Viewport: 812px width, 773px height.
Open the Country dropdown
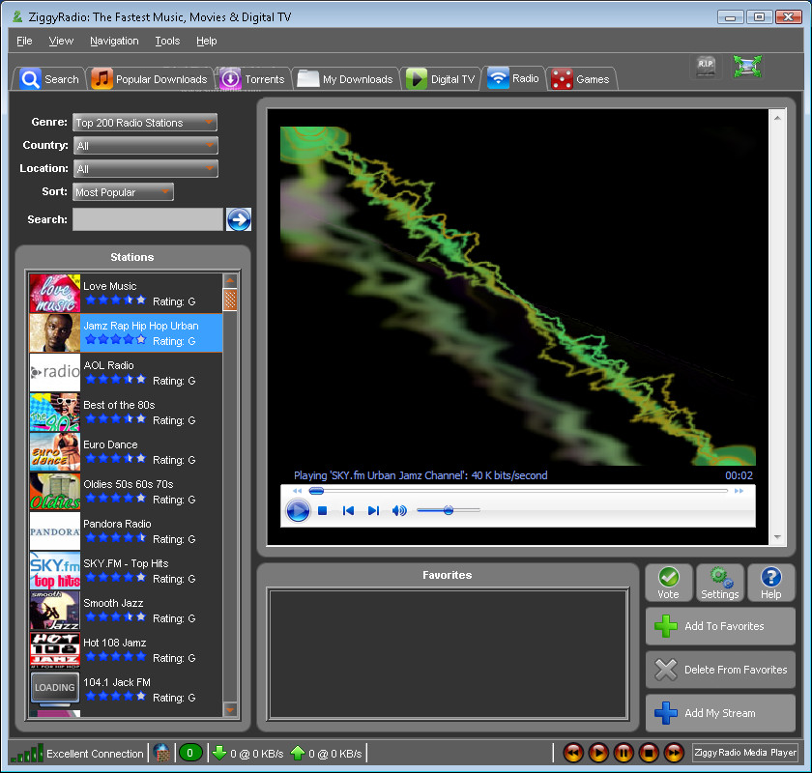pos(145,146)
